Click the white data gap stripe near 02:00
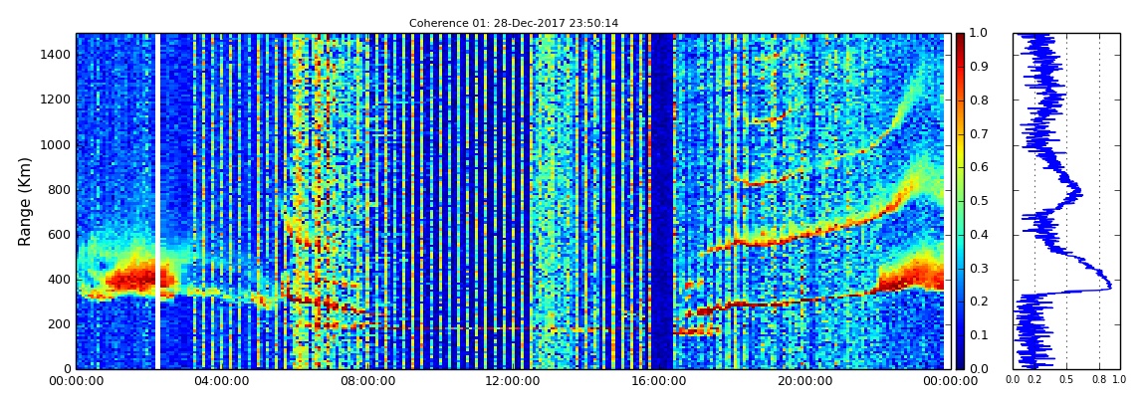The width and height of the screenshot is (1145, 405). coord(157,201)
